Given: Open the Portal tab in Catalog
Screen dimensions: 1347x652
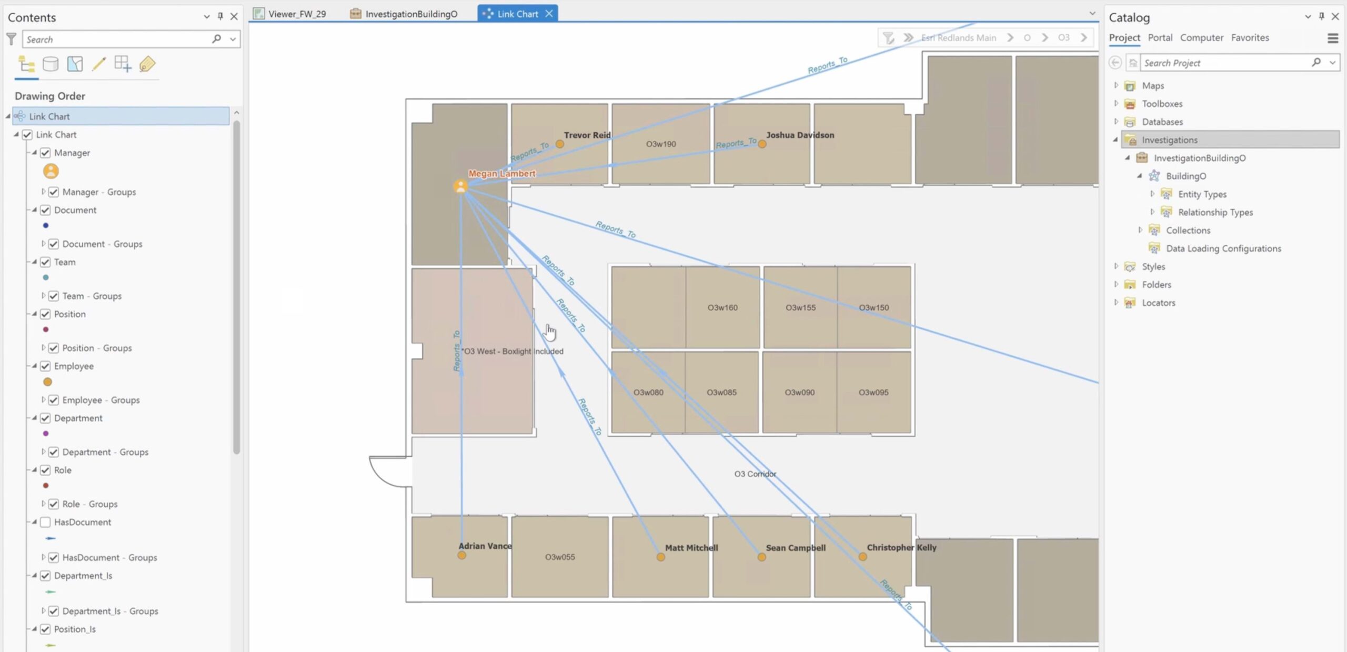Looking at the screenshot, I should pos(1160,37).
